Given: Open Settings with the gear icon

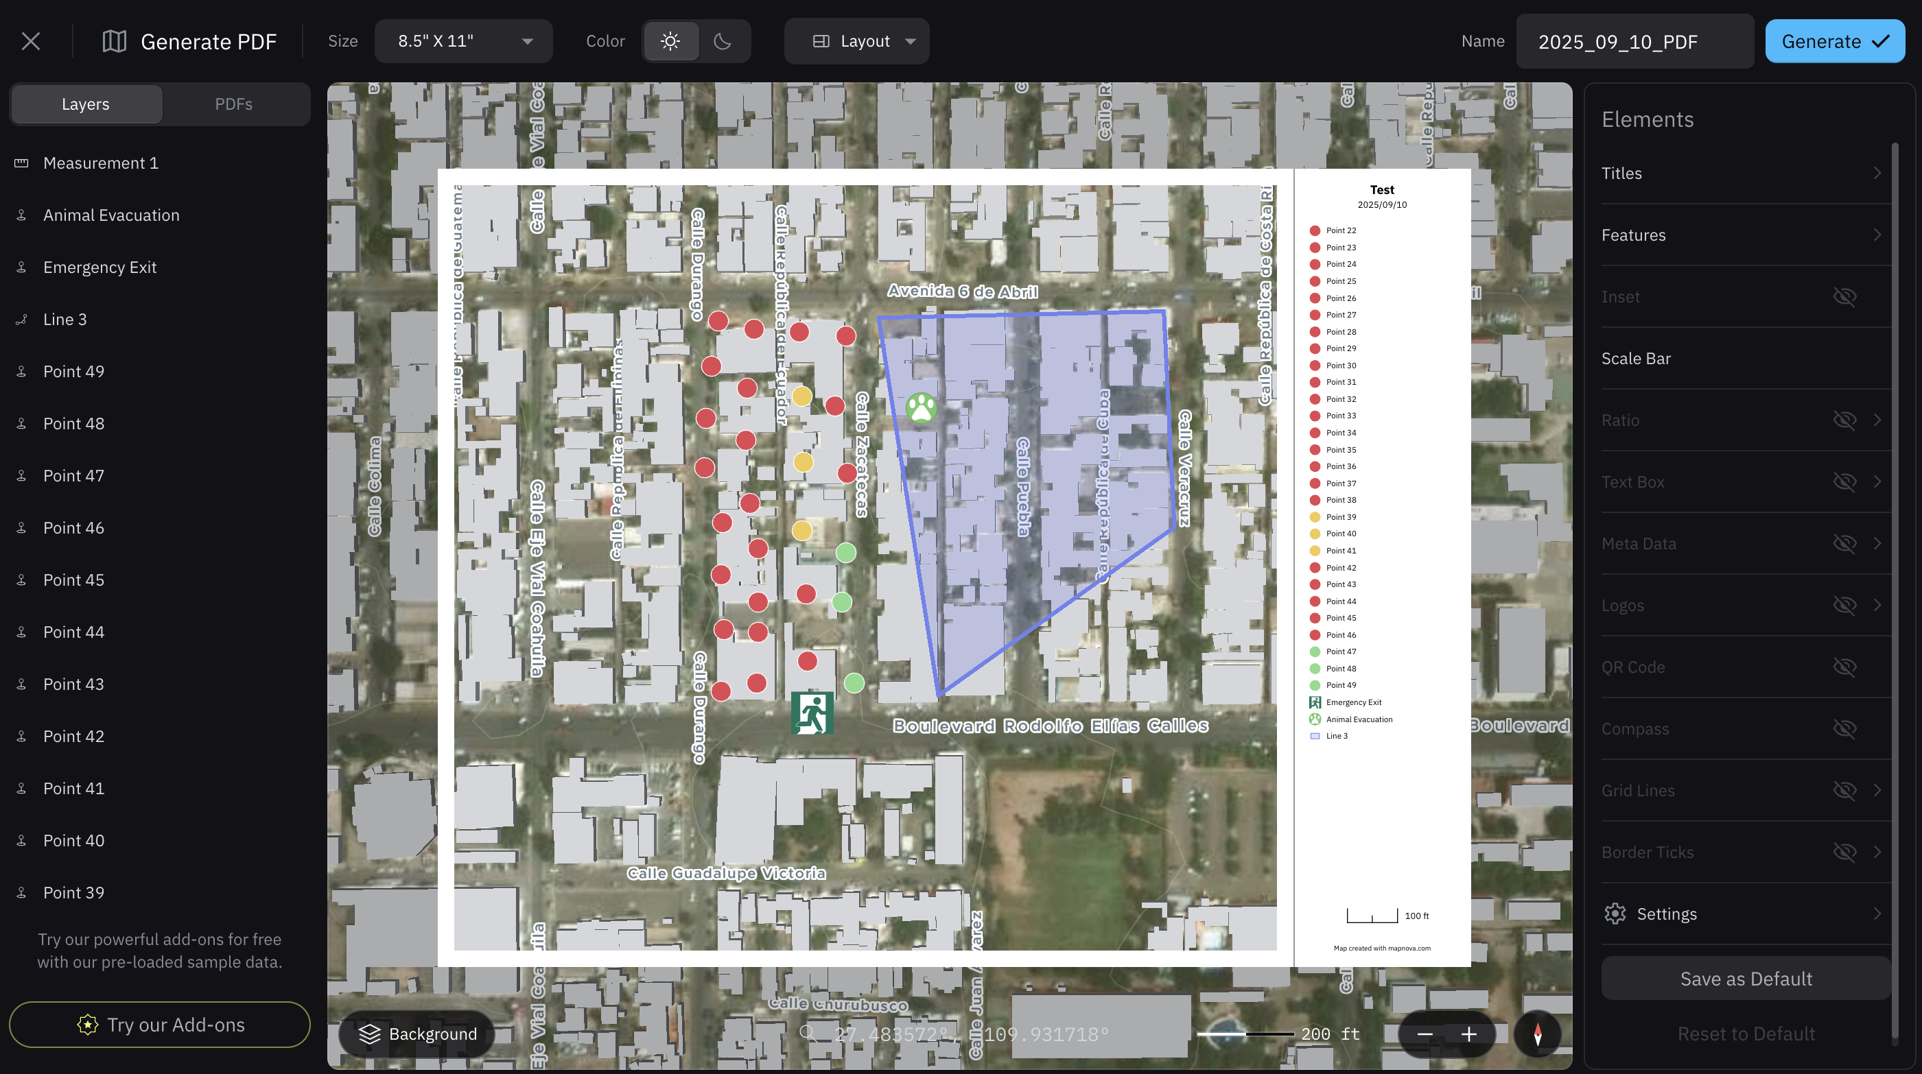Looking at the screenshot, I should tap(1615, 914).
